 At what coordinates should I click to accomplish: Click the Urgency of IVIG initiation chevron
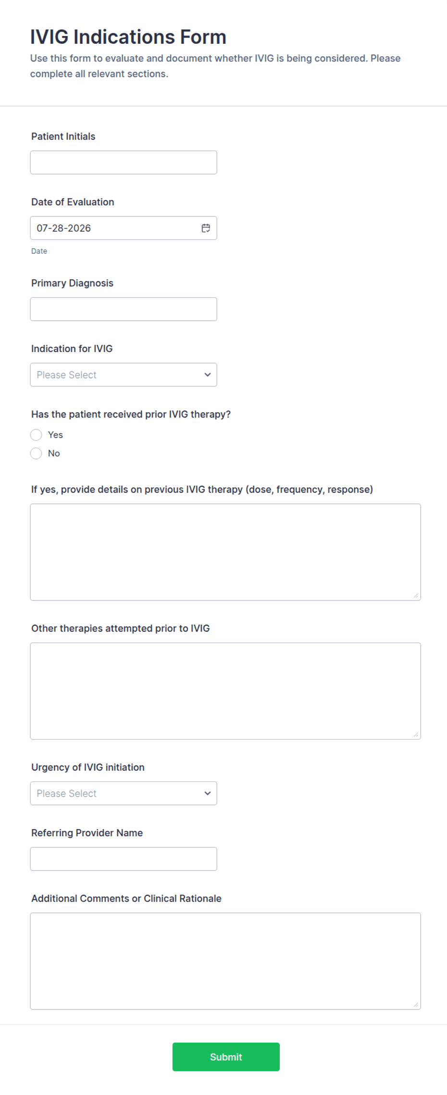click(208, 793)
